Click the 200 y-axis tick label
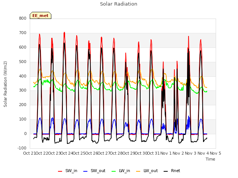 click(23, 105)
